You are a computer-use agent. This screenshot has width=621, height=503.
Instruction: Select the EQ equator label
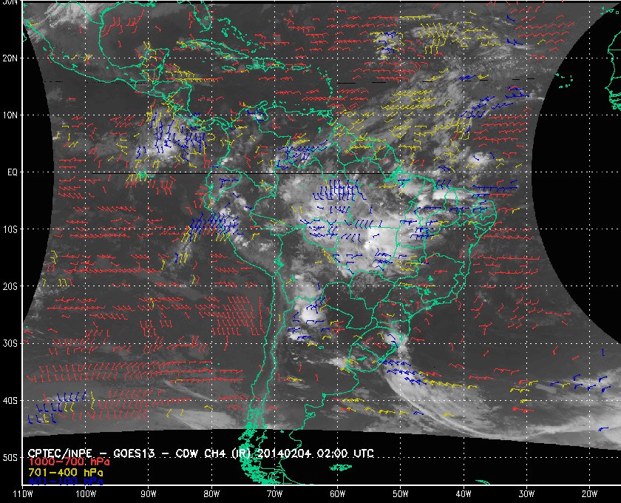pyautogui.click(x=13, y=172)
